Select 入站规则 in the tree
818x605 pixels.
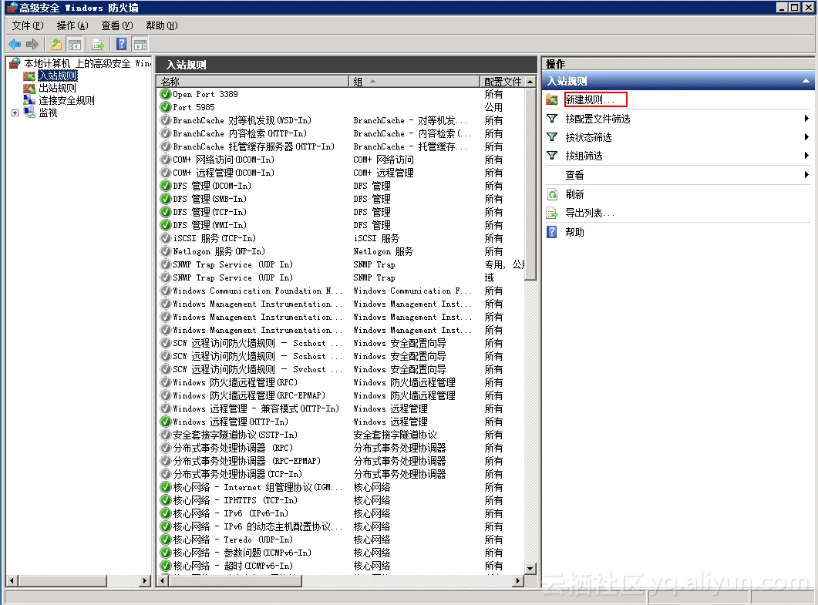point(58,76)
